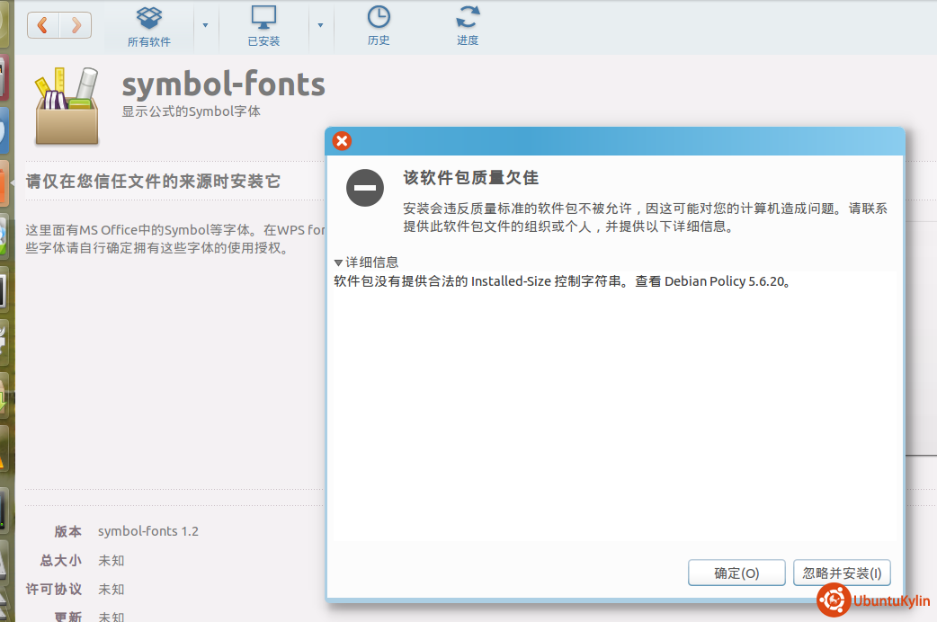Open the 所有软件 (All Software) view

pos(148,26)
